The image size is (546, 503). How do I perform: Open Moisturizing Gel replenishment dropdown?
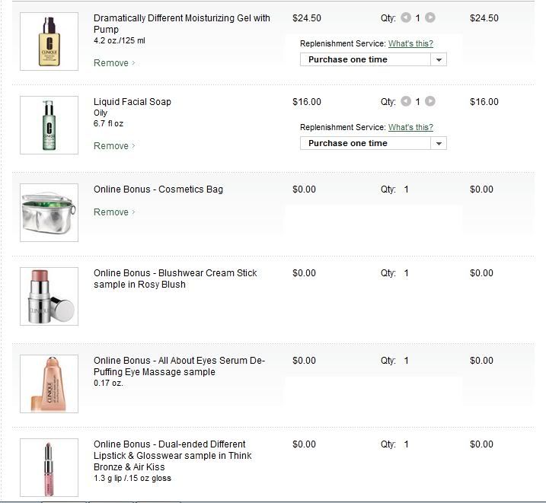click(x=373, y=59)
